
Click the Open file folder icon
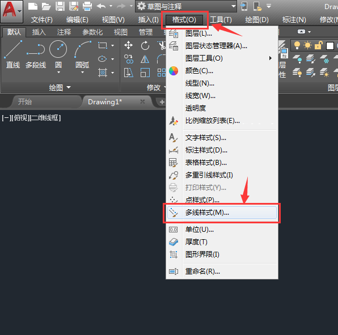(46, 6)
